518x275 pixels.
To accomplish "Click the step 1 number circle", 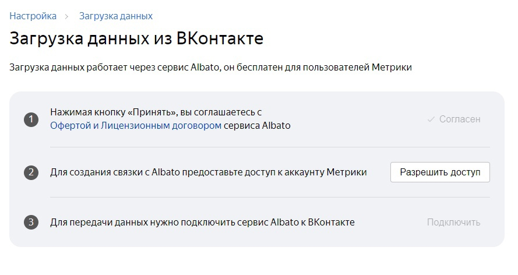I will click(x=31, y=119).
